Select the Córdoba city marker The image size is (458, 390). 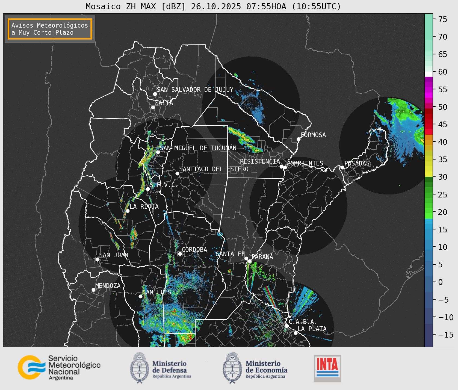pyautogui.click(x=180, y=254)
